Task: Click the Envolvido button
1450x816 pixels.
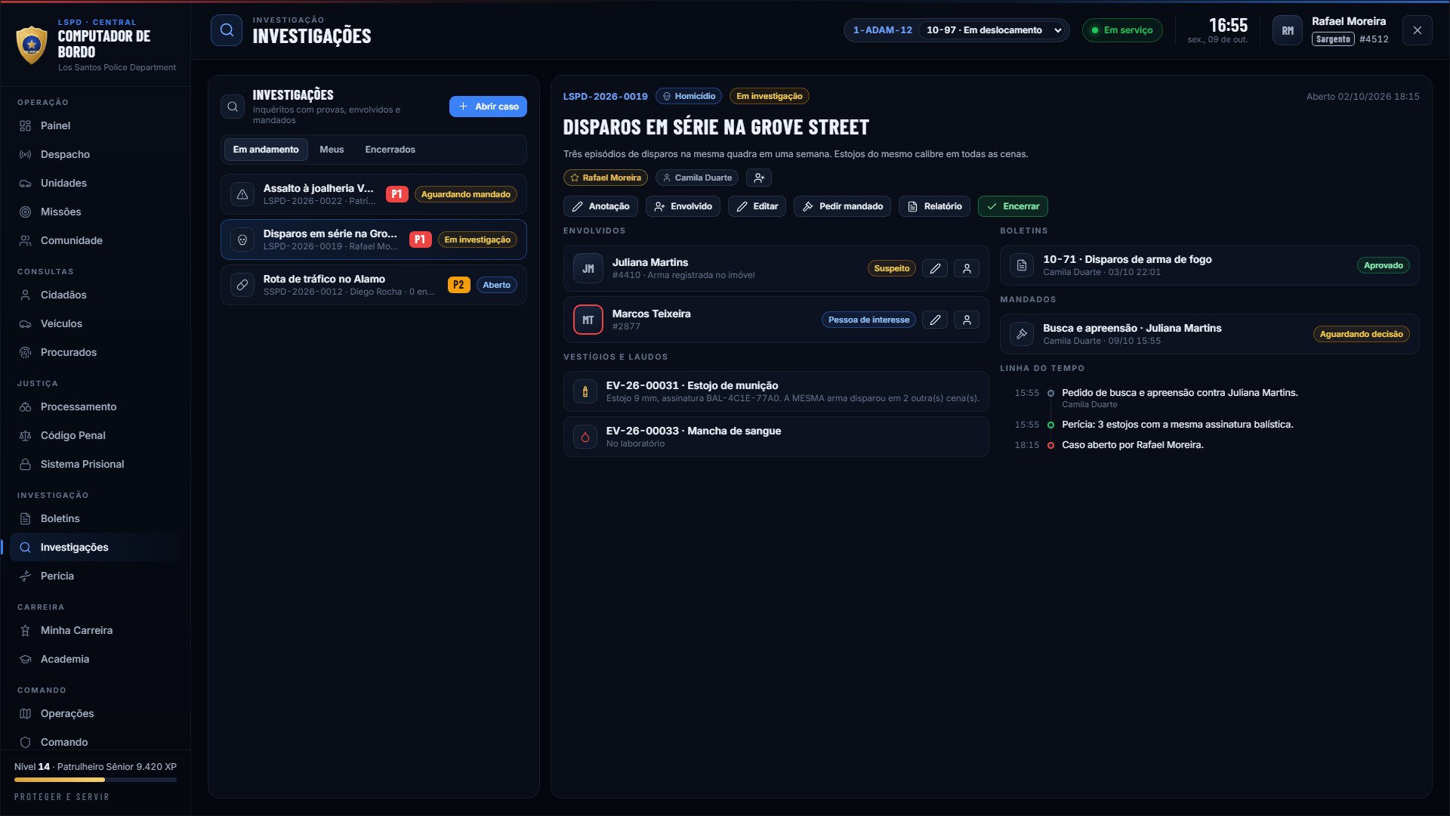Action: pos(683,206)
